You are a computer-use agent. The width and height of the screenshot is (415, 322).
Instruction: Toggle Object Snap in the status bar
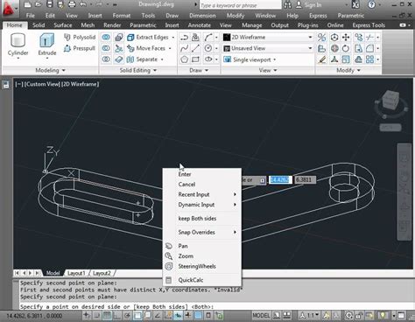[x=137, y=315]
